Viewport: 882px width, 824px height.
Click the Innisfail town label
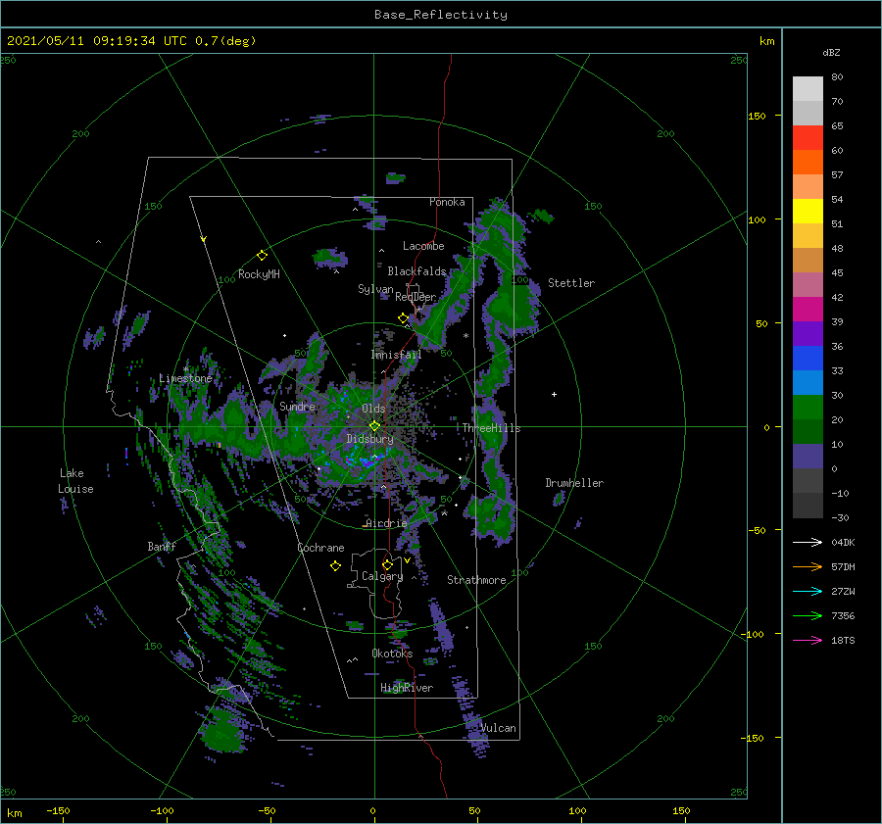[x=396, y=355]
